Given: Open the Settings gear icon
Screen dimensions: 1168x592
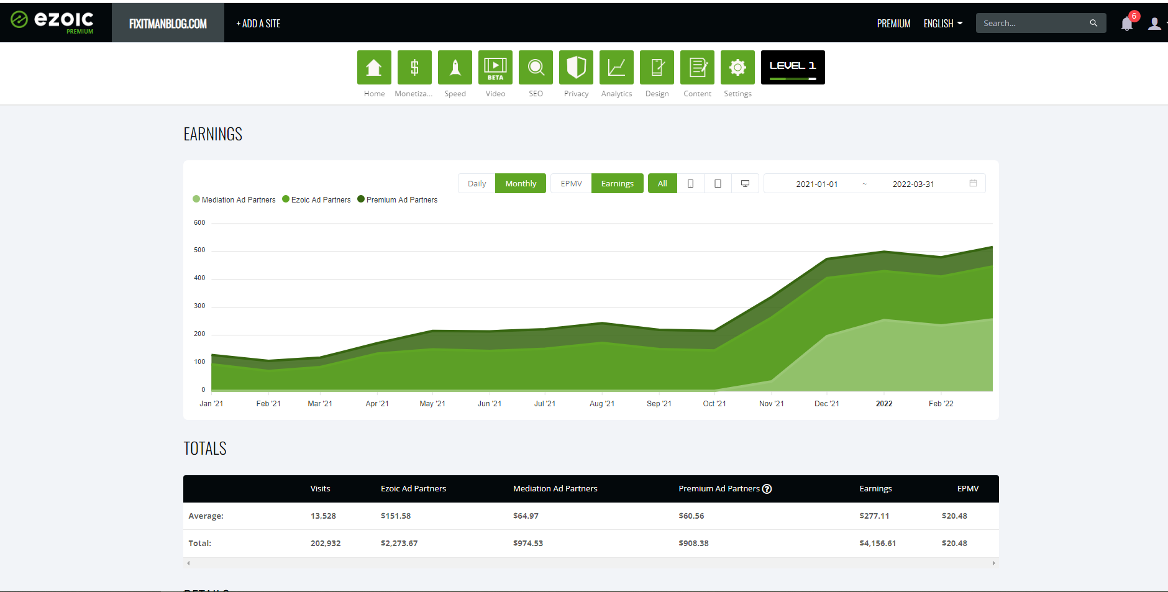Looking at the screenshot, I should (737, 67).
